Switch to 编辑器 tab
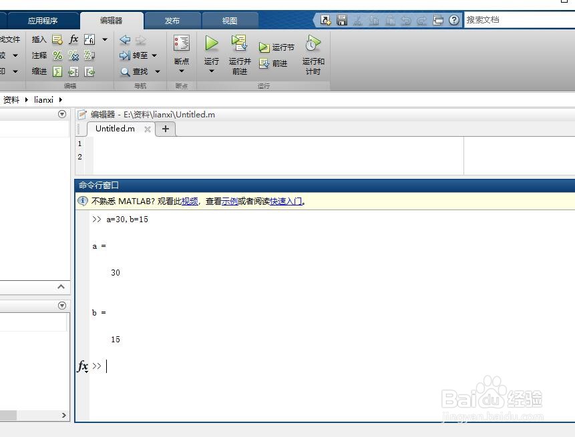 click(112, 21)
